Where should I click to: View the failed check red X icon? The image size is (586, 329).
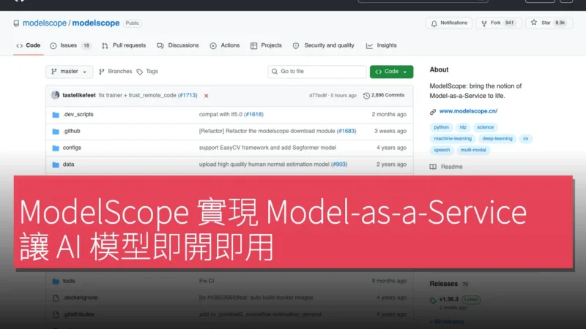click(x=207, y=96)
